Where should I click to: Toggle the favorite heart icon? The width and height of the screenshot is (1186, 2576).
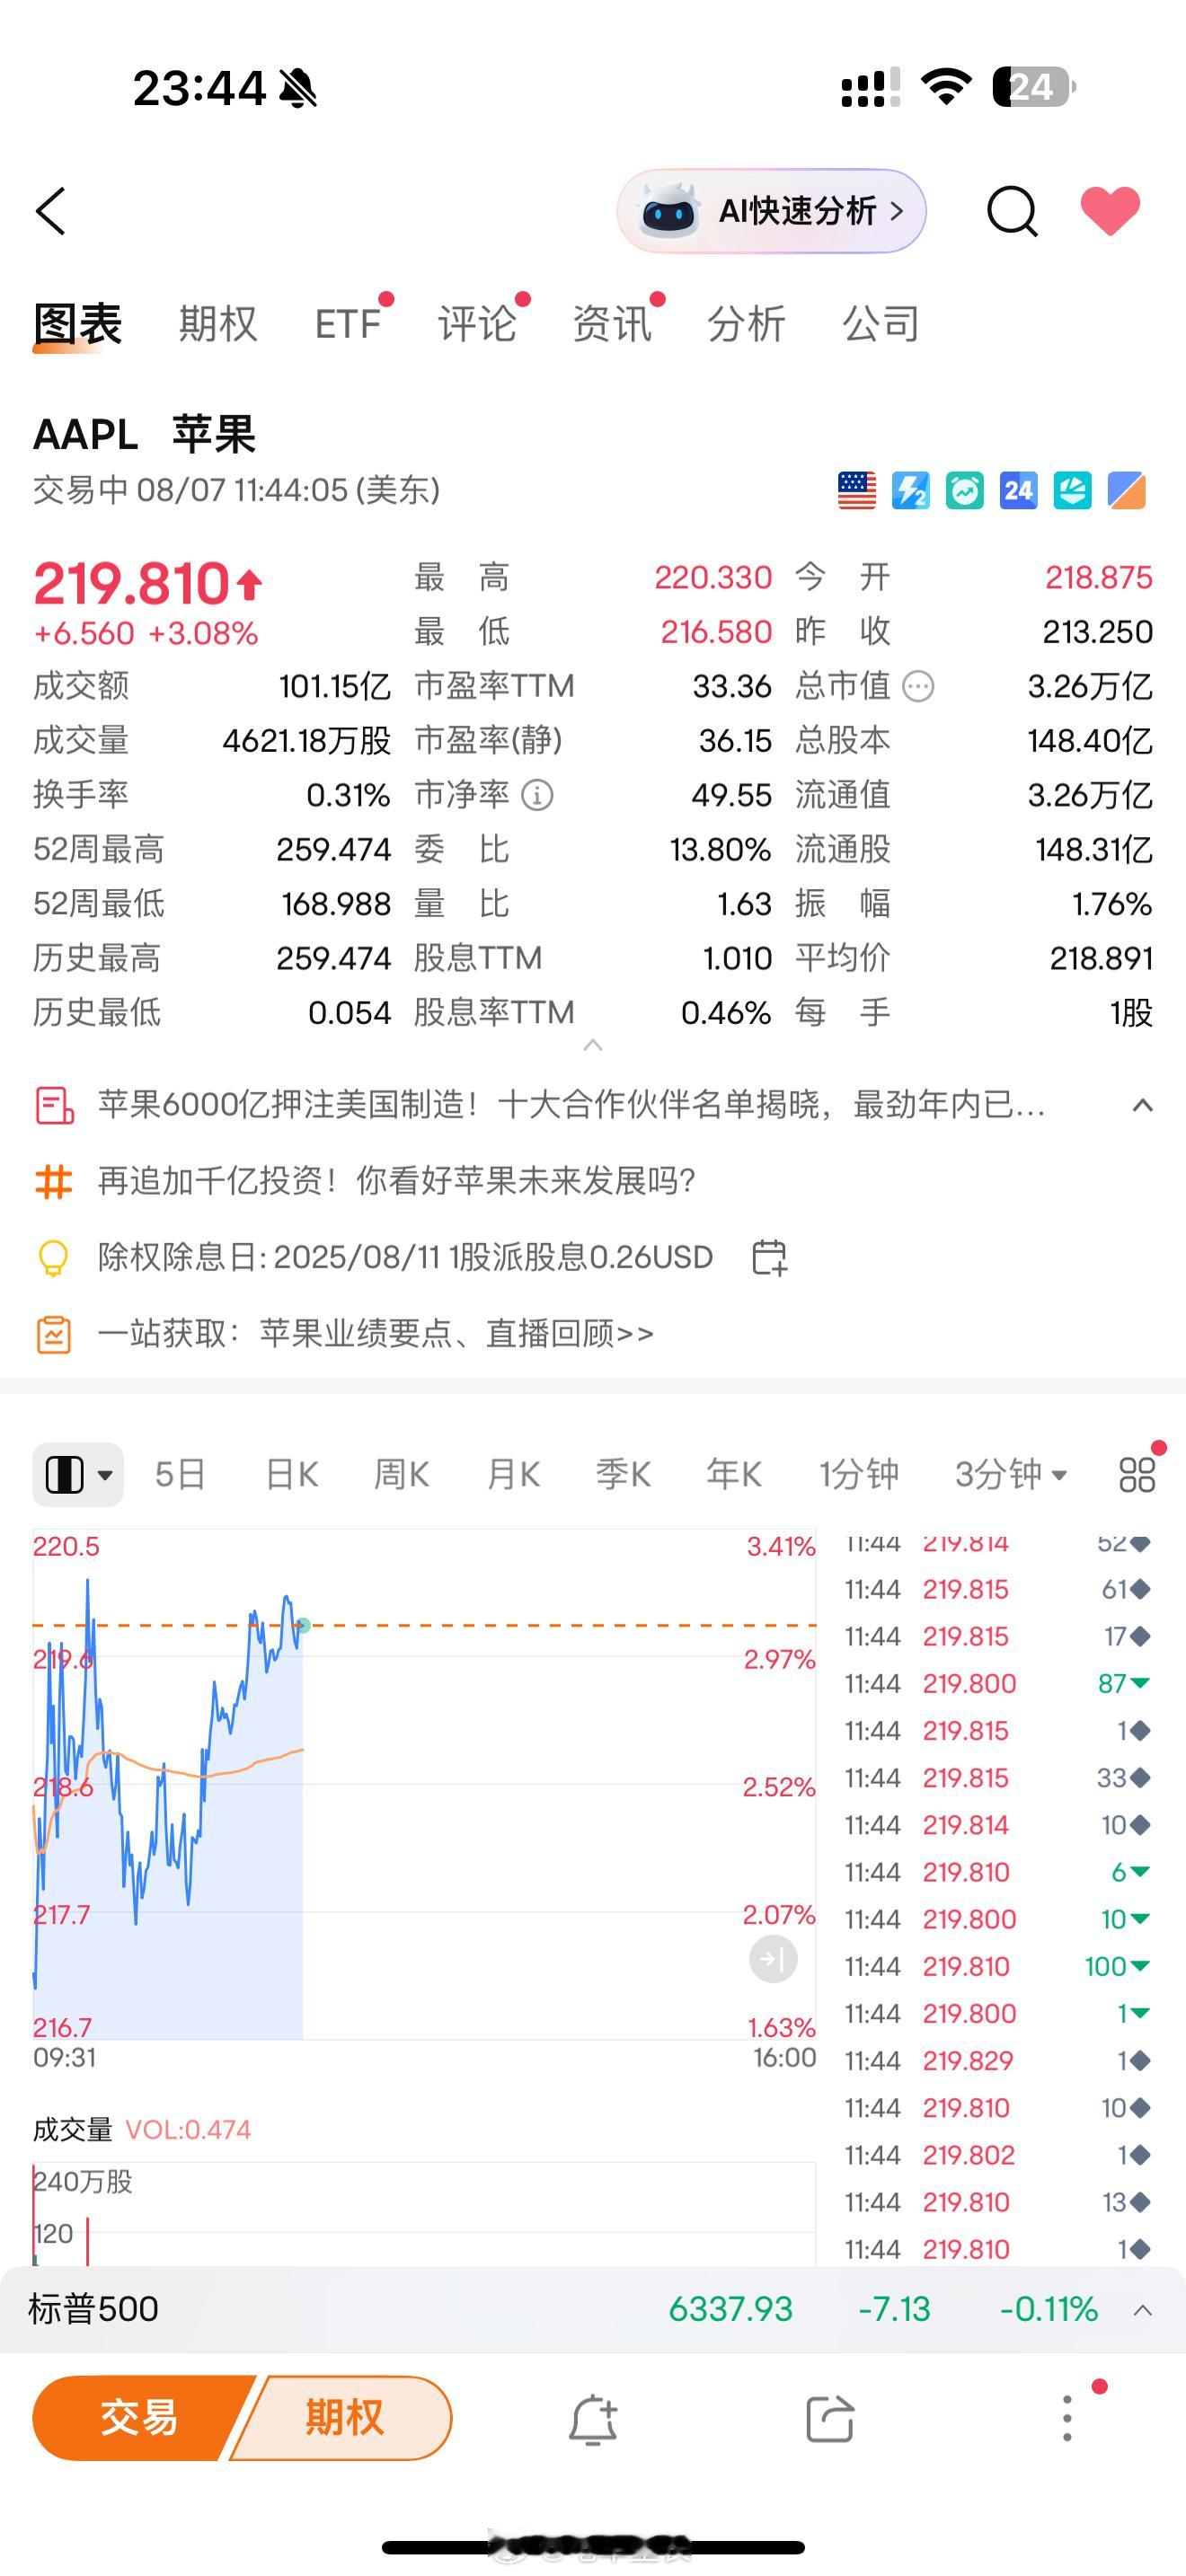coord(1110,211)
